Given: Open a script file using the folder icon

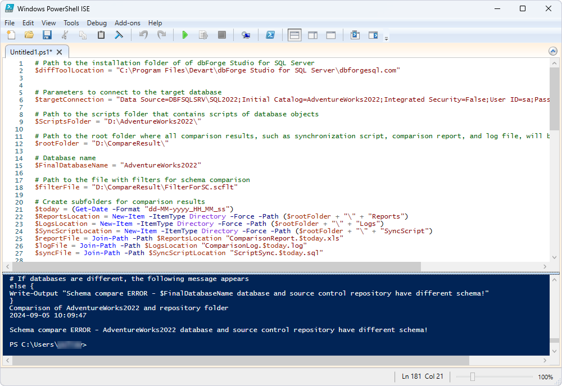Looking at the screenshot, I should [29, 35].
